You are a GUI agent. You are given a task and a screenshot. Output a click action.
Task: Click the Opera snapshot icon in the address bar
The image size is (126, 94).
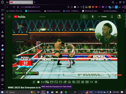click(x=72, y=7)
